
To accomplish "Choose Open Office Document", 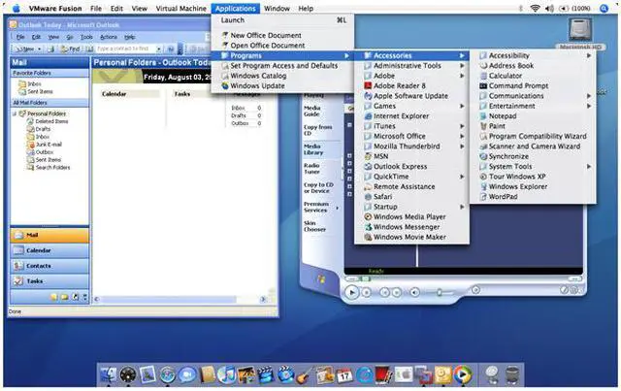I will click(x=282, y=46).
